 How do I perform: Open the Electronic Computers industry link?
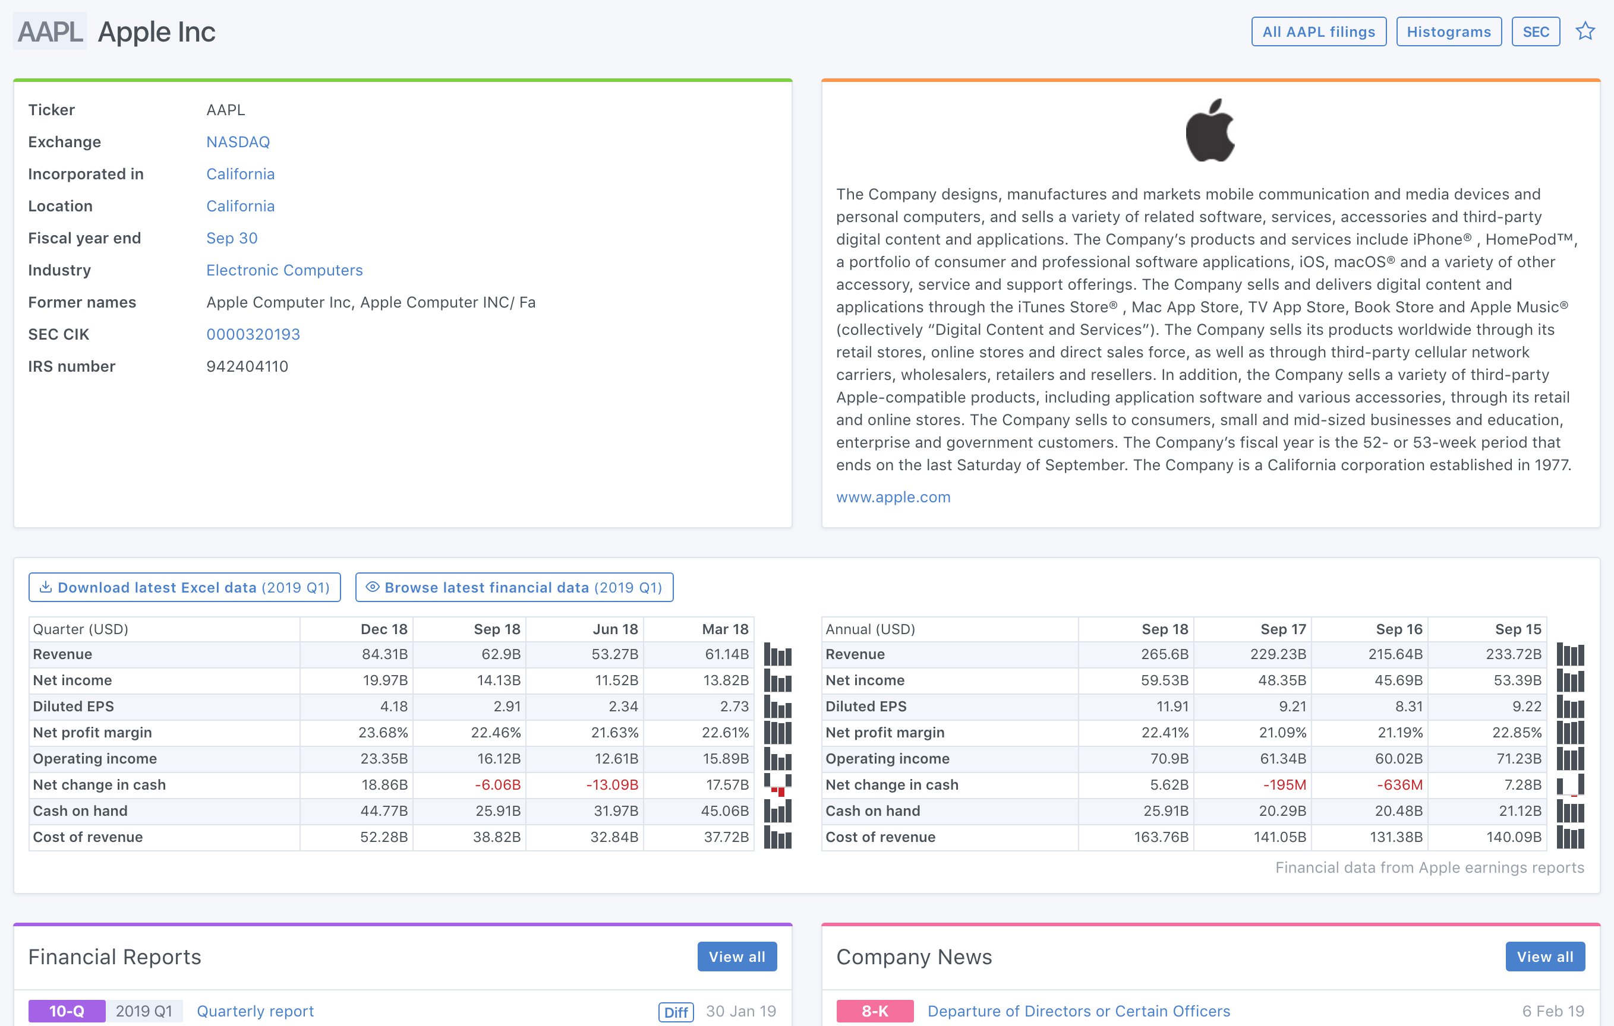pos(284,270)
